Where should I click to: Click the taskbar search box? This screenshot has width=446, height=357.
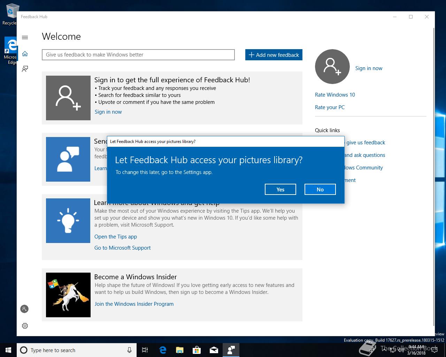tap(77, 350)
